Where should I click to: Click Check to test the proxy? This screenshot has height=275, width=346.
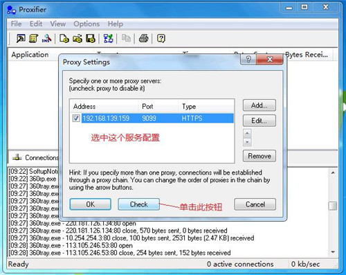[138, 204]
